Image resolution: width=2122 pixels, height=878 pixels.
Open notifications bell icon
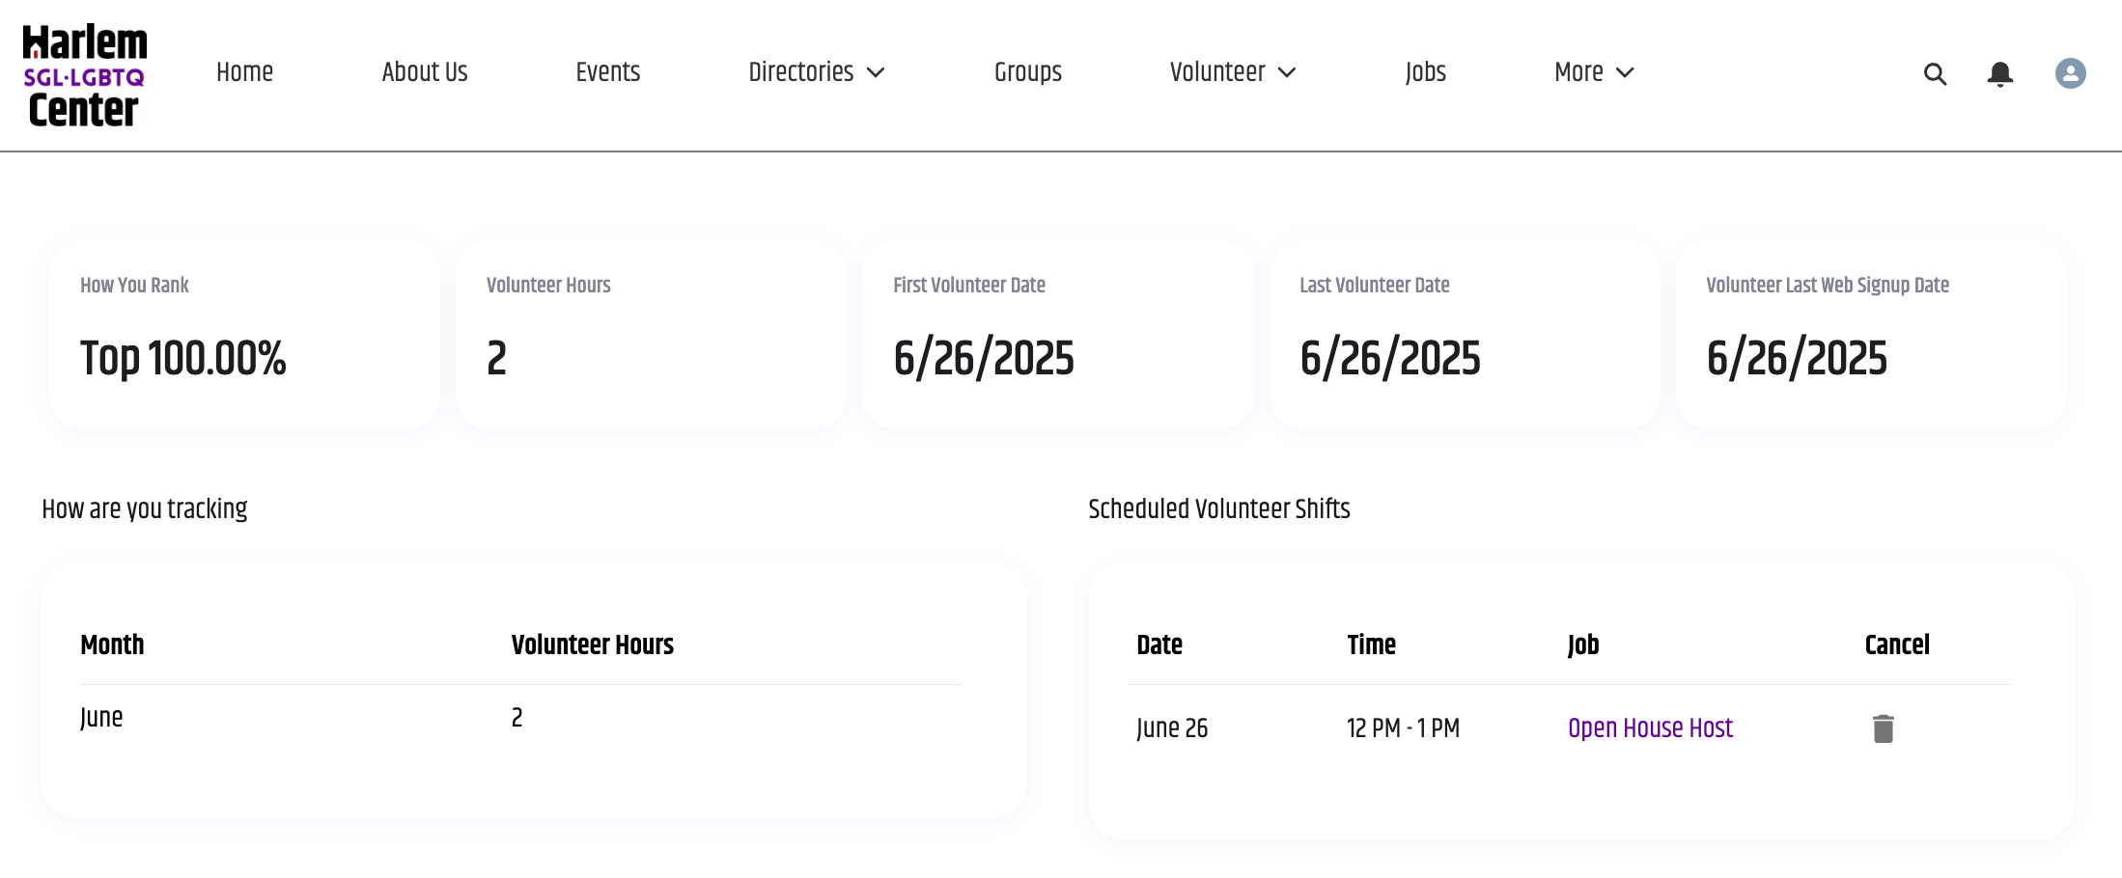pos(2000,74)
